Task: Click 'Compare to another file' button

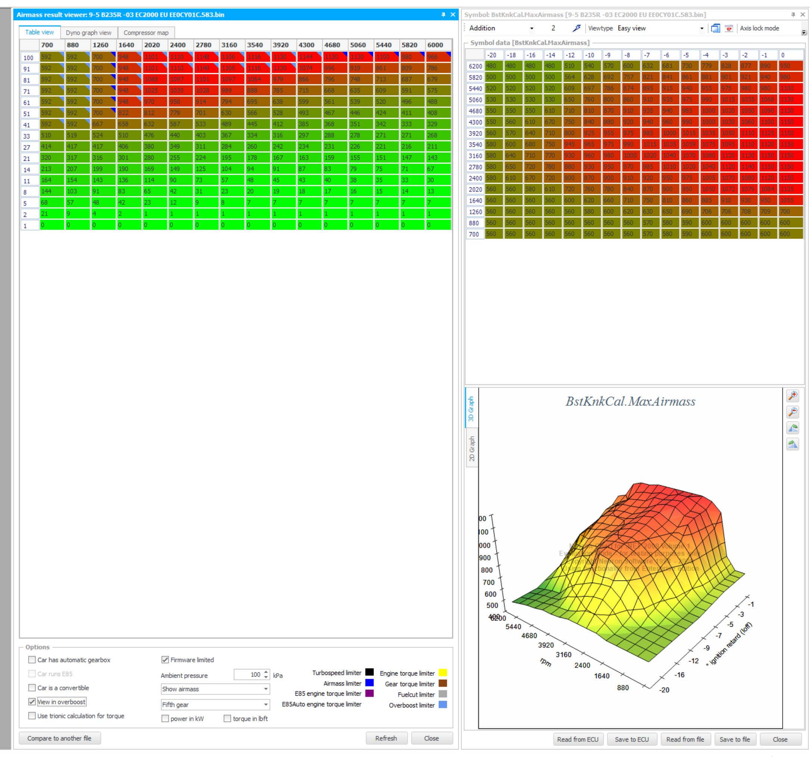Action: point(60,738)
